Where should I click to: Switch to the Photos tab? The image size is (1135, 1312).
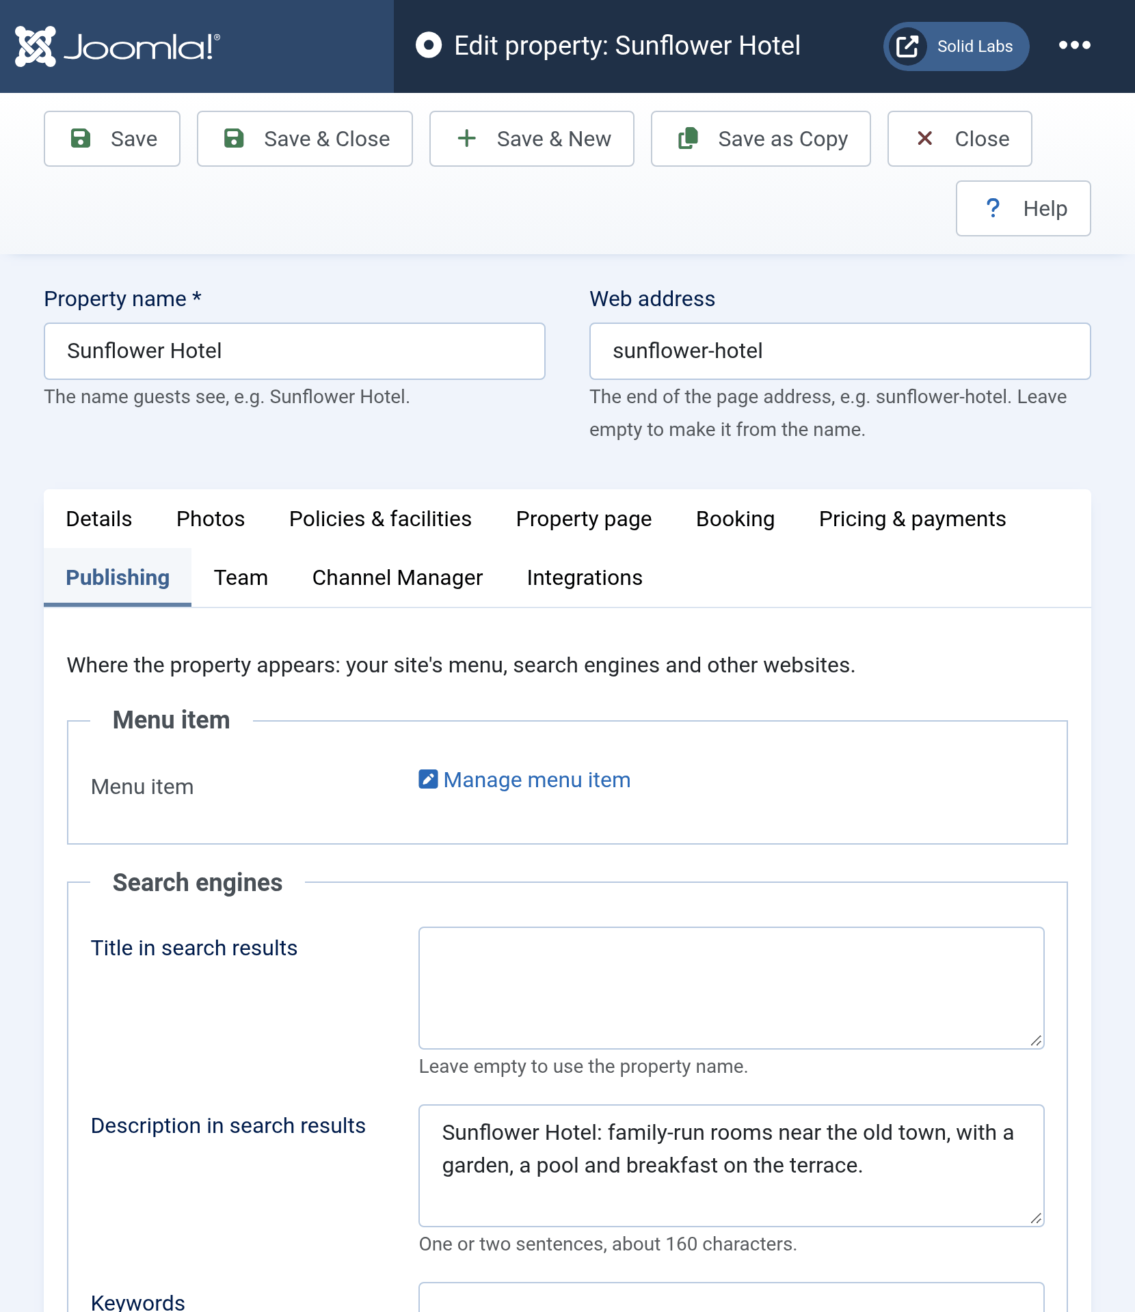[211, 519]
